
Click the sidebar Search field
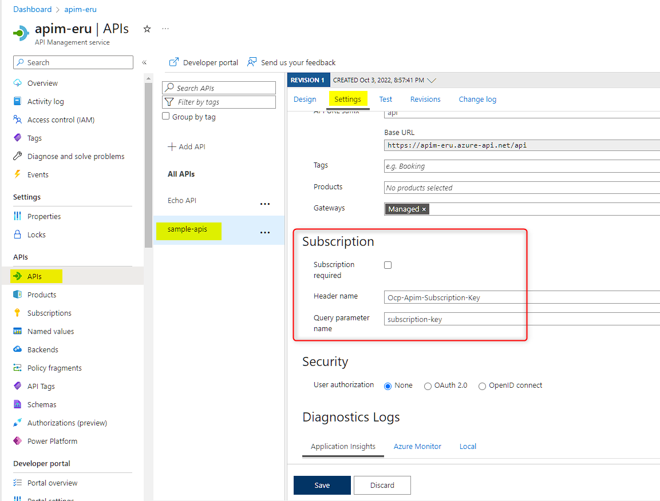tap(73, 62)
